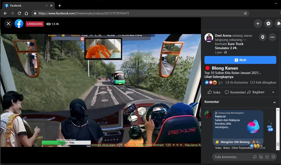
Task: Mute the Facebook tab audio icon
Action: tap(47, 5)
